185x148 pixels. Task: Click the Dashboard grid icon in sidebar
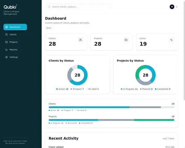(6, 27)
